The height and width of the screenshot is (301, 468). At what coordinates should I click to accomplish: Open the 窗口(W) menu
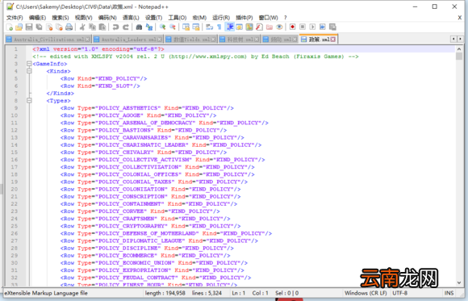269,18
